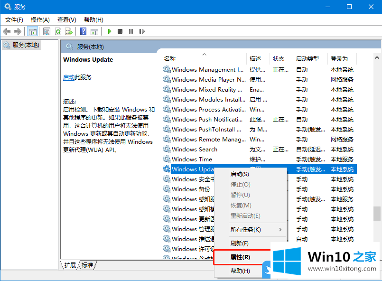Select the Windows Time service row
The image size is (382, 281).
(260, 159)
